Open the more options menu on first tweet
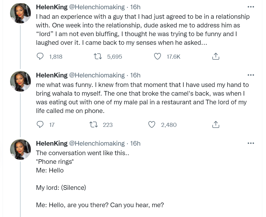This screenshot has height=217, width=266. pyautogui.click(x=251, y=7)
